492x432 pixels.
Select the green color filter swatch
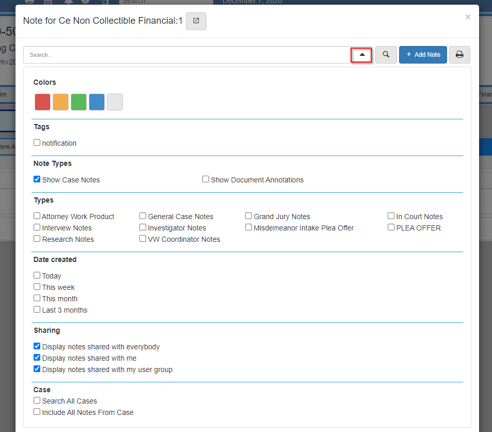coord(78,102)
